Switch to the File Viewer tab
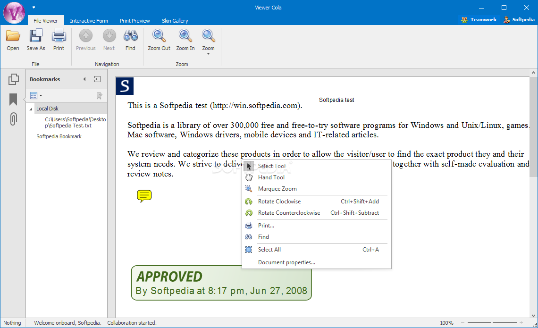 [x=46, y=21]
